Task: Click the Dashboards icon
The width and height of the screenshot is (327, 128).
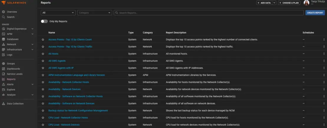Action: (x=3, y=69)
